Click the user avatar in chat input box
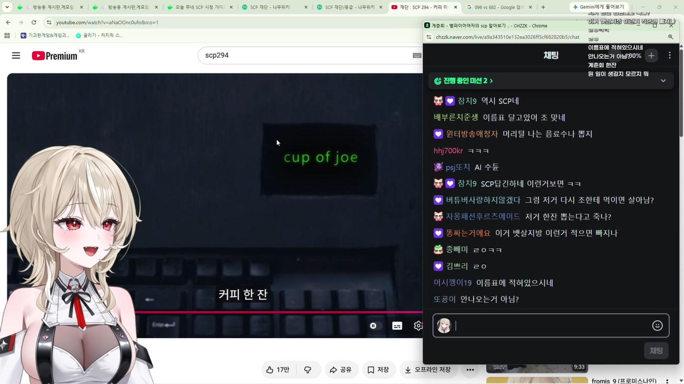 point(444,326)
